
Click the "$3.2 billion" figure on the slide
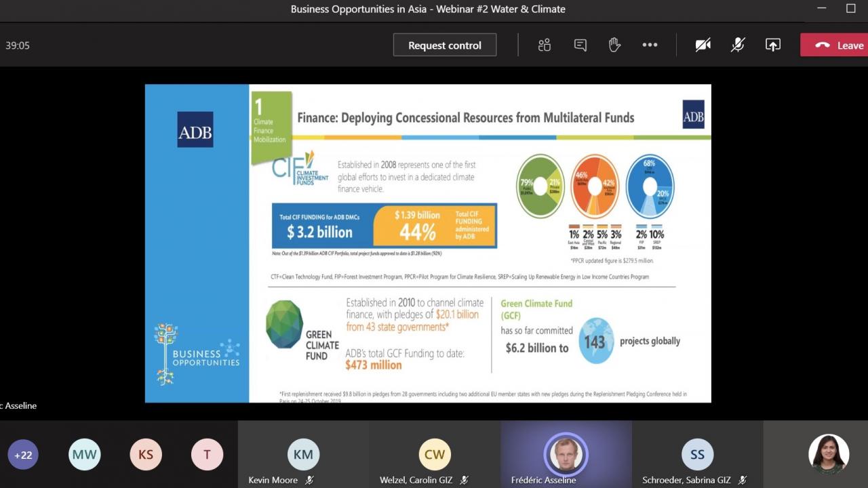319,232
